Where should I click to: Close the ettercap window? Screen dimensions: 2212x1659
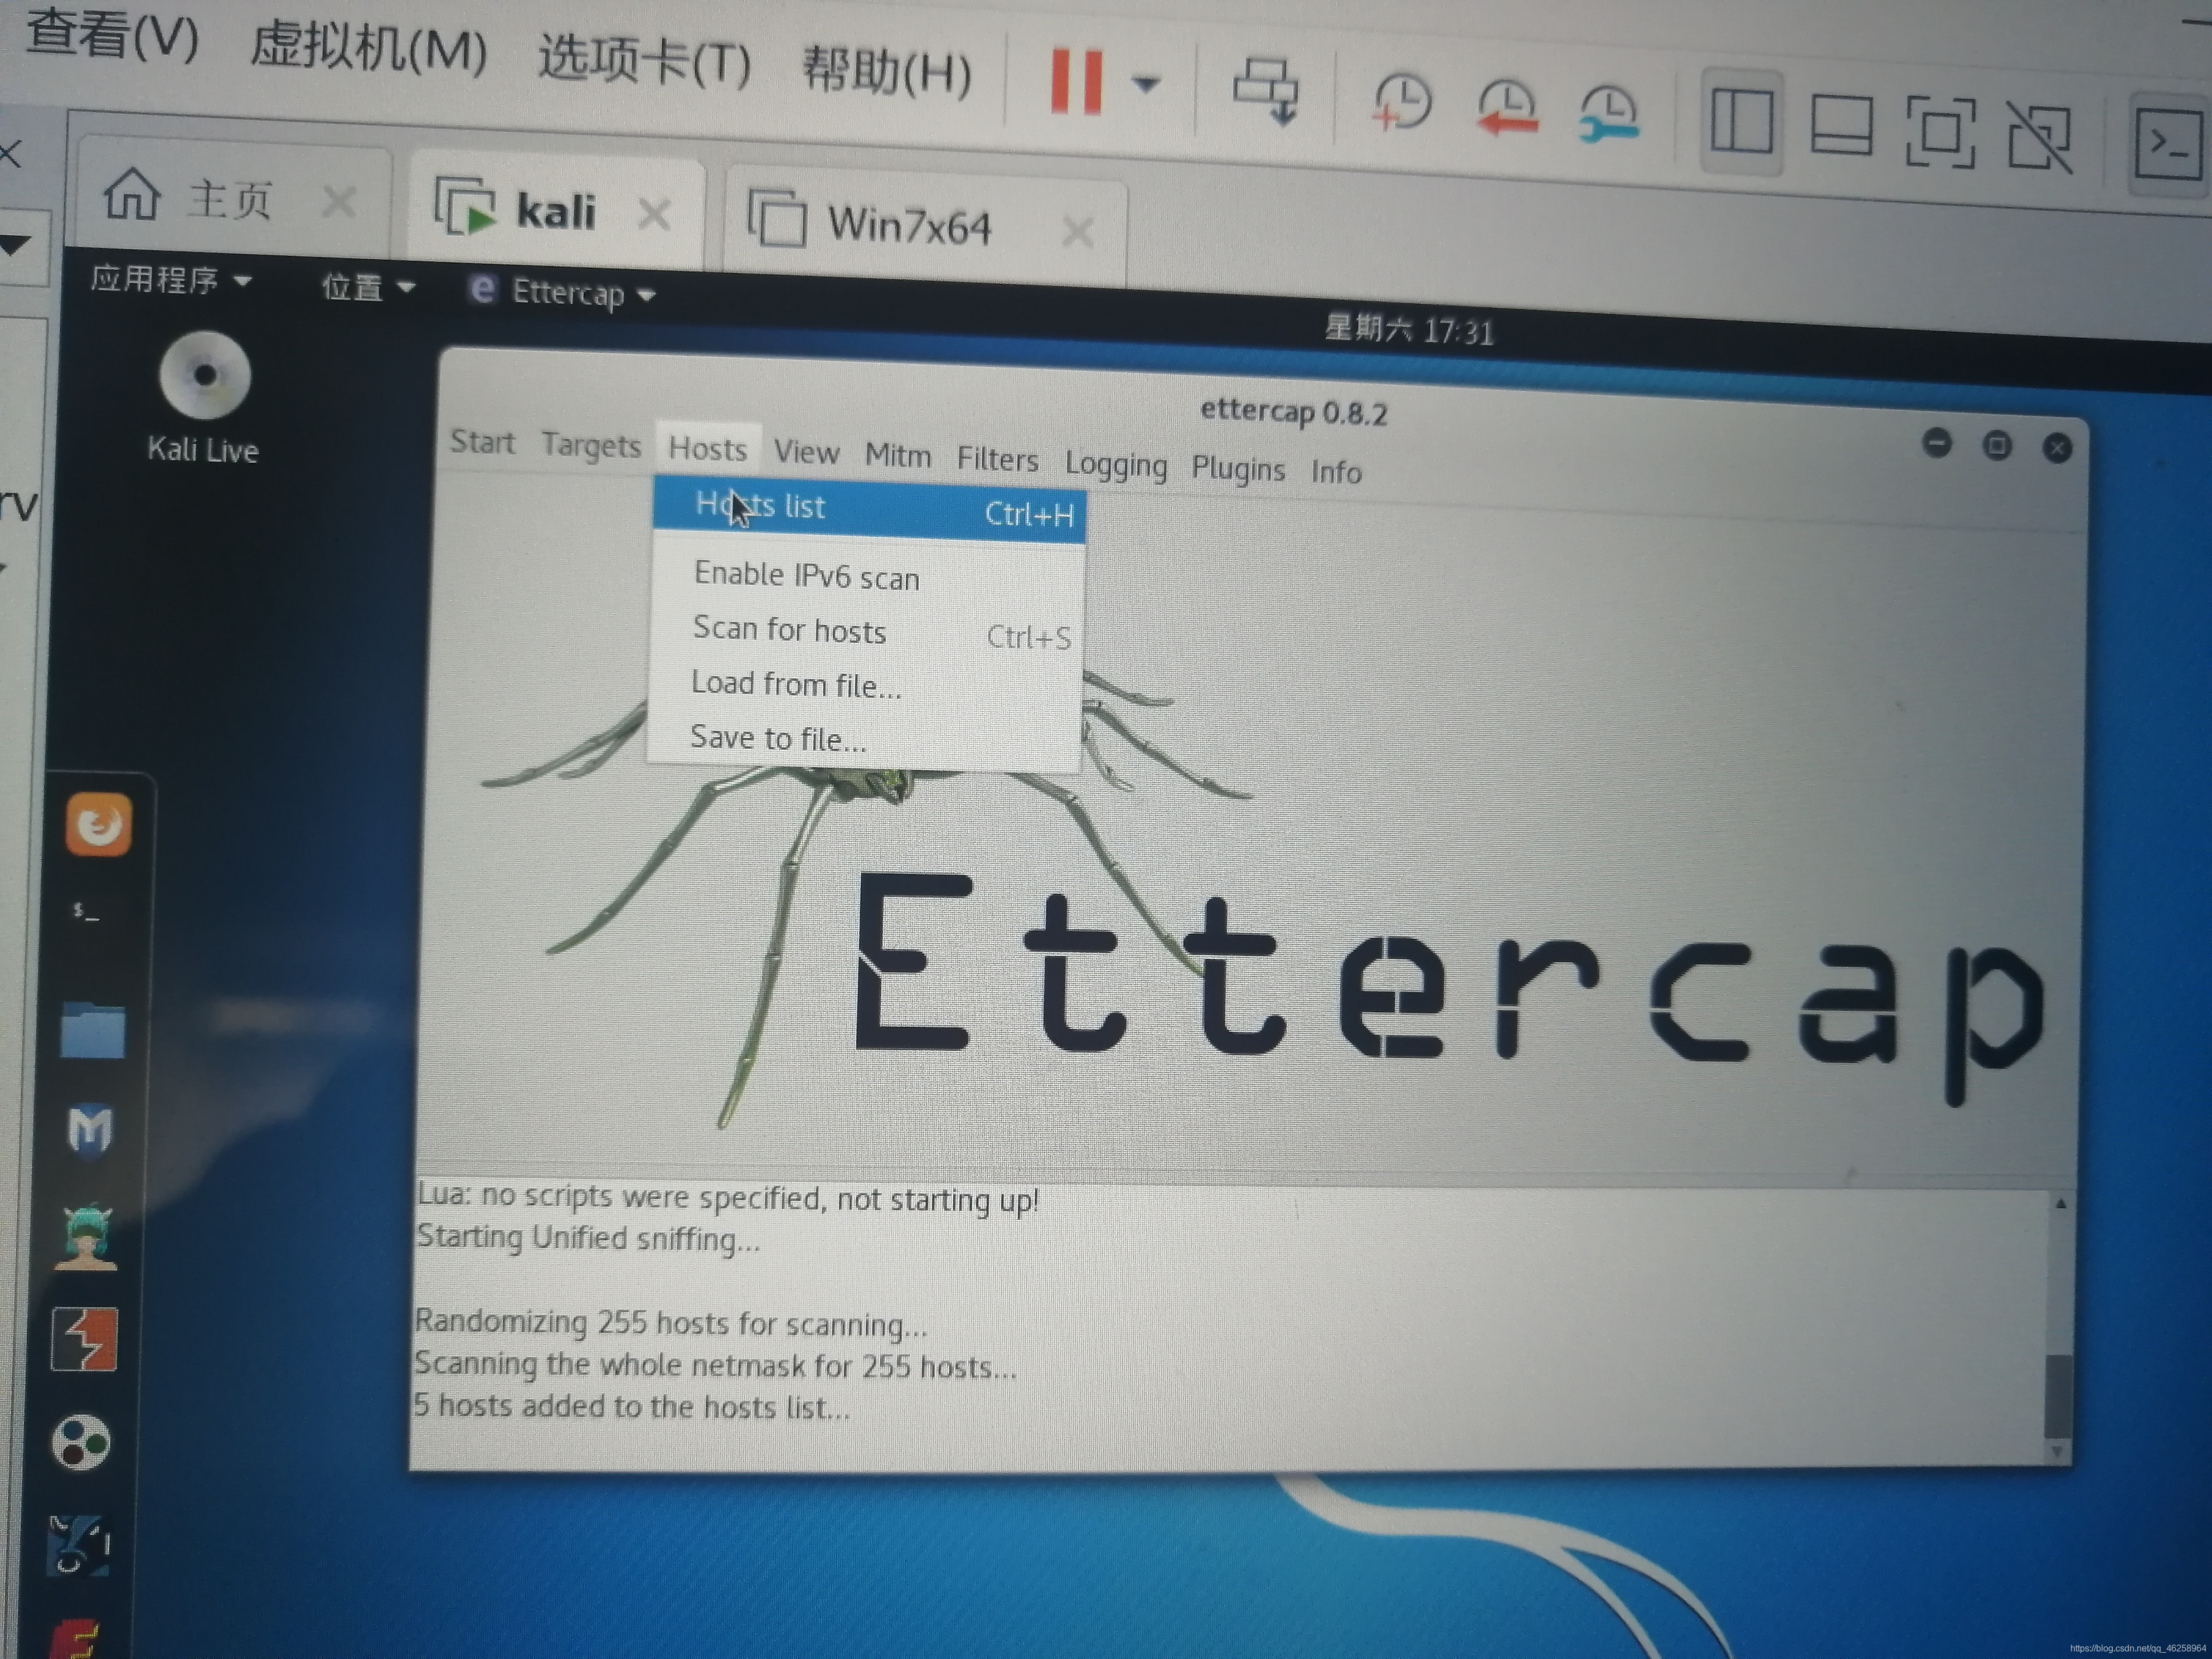(x=2057, y=448)
